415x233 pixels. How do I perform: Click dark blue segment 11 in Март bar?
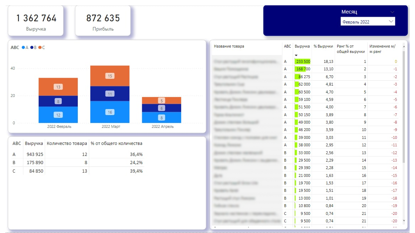(x=110, y=94)
